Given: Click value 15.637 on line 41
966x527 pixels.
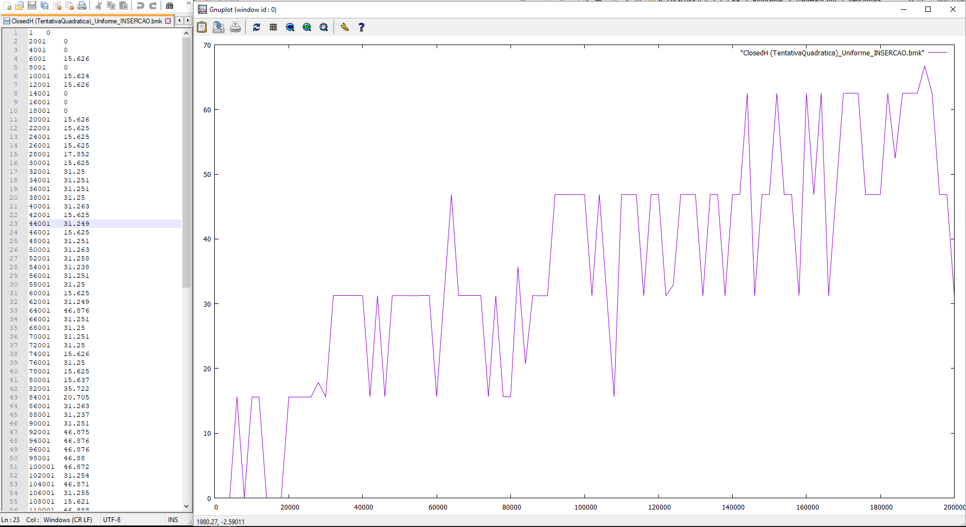Looking at the screenshot, I should point(76,380).
